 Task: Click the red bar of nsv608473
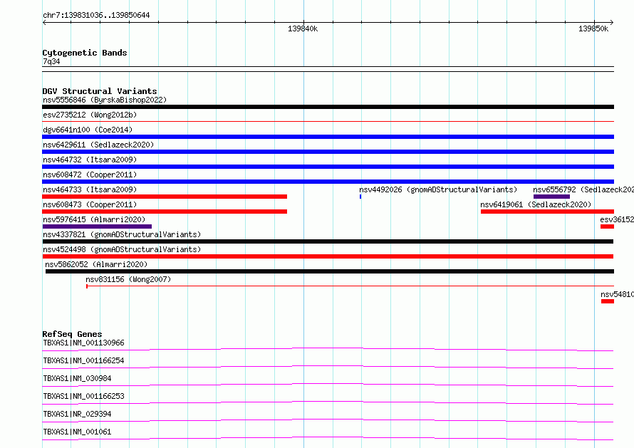[165, 212]
